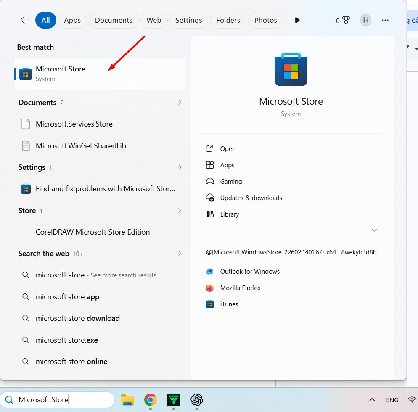The width and height of the screenshot is (418, 412).
Task: Click the taskbar search box
Action: click(x=57, y=400)
